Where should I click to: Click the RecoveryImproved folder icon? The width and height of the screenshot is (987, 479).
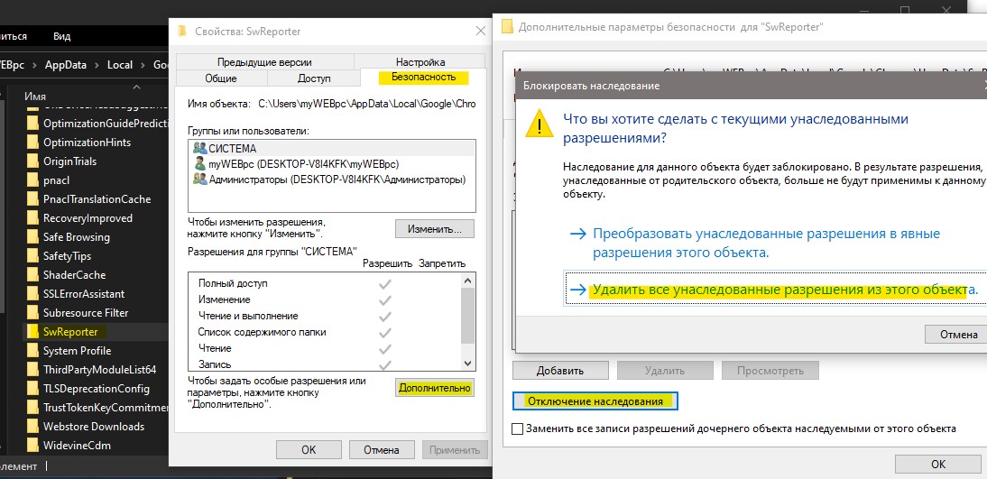click(32, 217)
